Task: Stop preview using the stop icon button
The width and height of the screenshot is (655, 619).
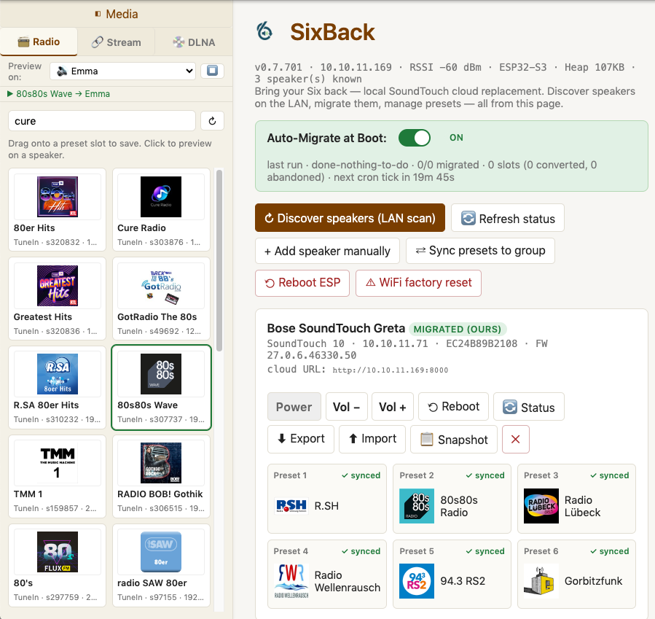Action: [212, 71]
